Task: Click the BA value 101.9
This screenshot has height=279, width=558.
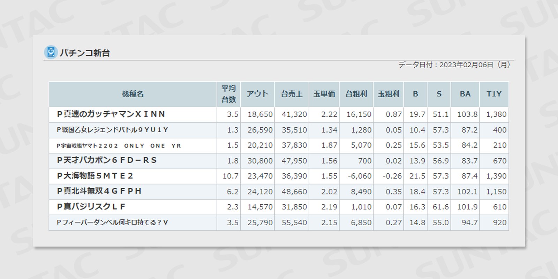Action: (x=467, y=207)
